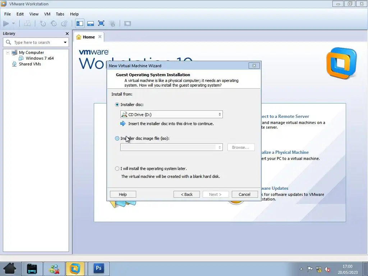Image resolution: width=368 pixels, height=276 pixels.
Task: Click the Take Snapshot toolbar icon
Action: 42,23
